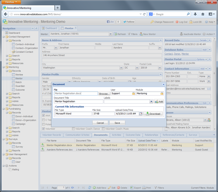Click the email envelope icon beside email address
Viewport: 218px width, 192px height.
tap(209, 89)
